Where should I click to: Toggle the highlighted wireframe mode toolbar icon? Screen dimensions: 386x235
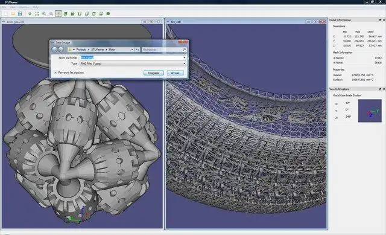click(x=59, y=13)
